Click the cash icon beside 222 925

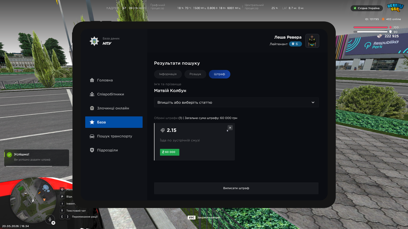tap(380, 36)
